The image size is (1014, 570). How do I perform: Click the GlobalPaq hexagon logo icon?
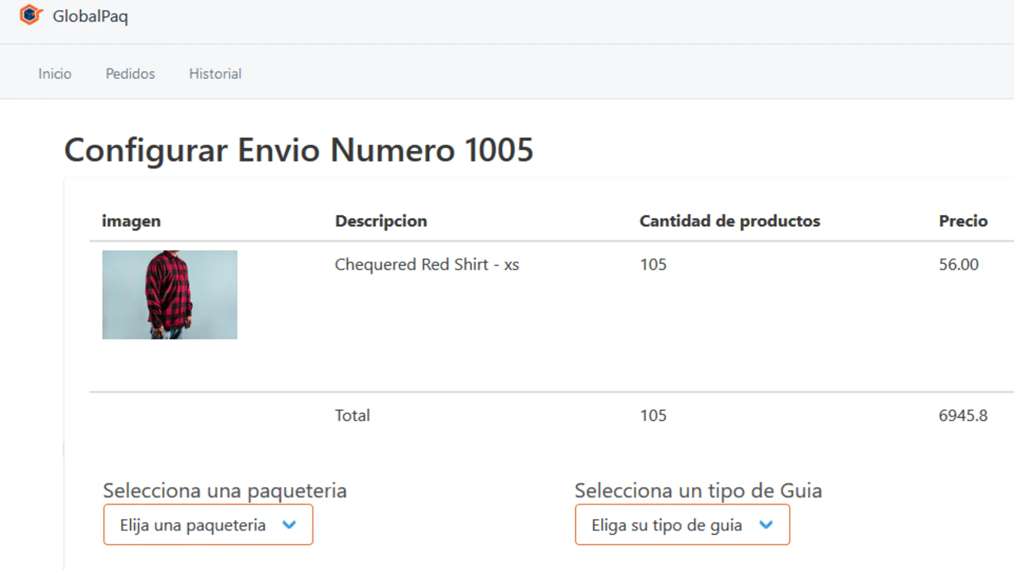pyautogui.click(x=30, y=15)
